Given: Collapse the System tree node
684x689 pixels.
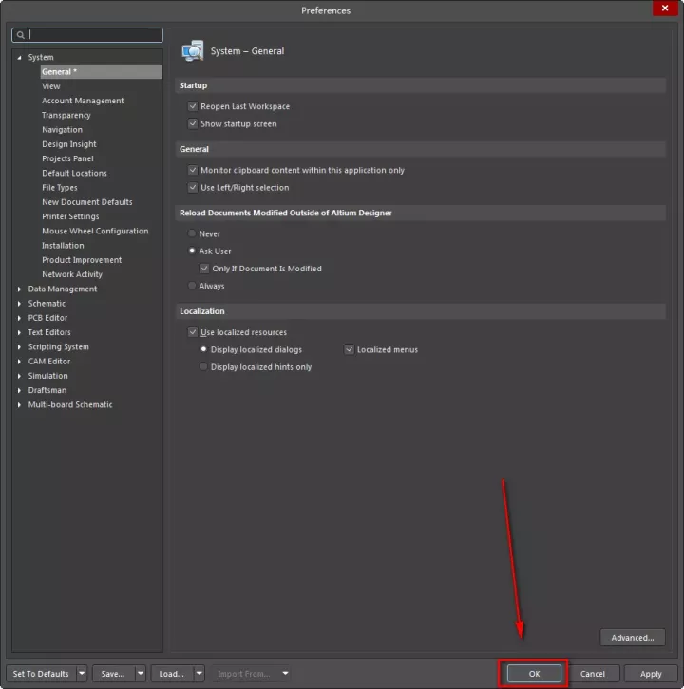Looking at the screenshot, I should 19,58.
